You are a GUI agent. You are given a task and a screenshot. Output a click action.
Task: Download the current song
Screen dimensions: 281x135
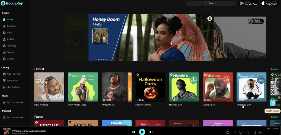coord(234,132)
